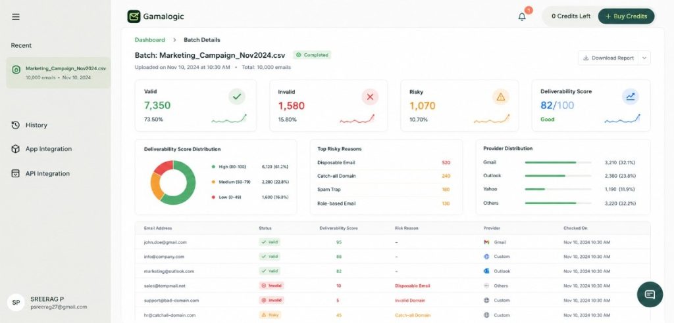
Task: Click the Checked On column header
Action: (x=575, y=228)
